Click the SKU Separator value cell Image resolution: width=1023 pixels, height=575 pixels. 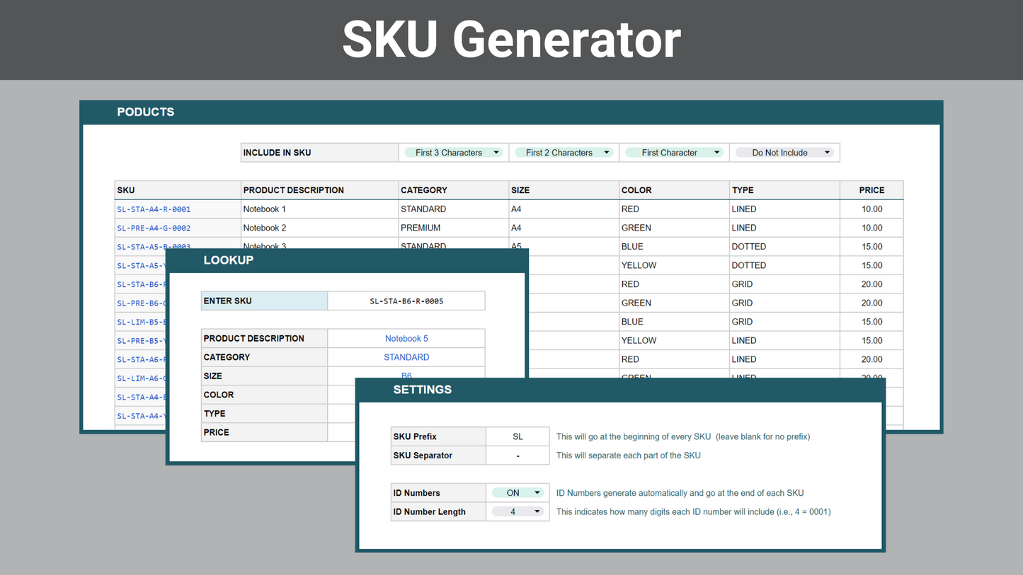[518, 456]
